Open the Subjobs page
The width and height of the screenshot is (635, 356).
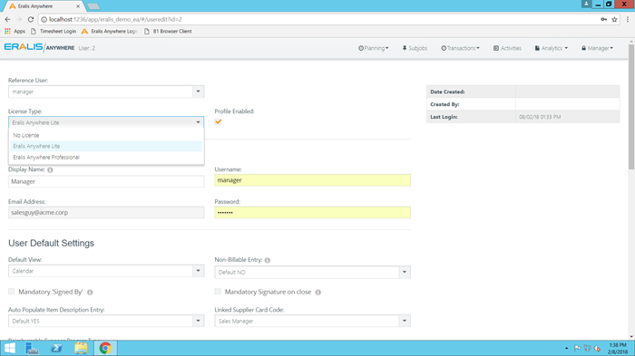(415, 48)
